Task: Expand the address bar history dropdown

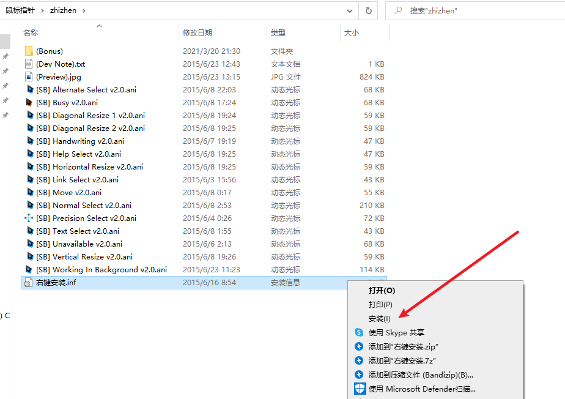Action: click(x=349, y=10)
